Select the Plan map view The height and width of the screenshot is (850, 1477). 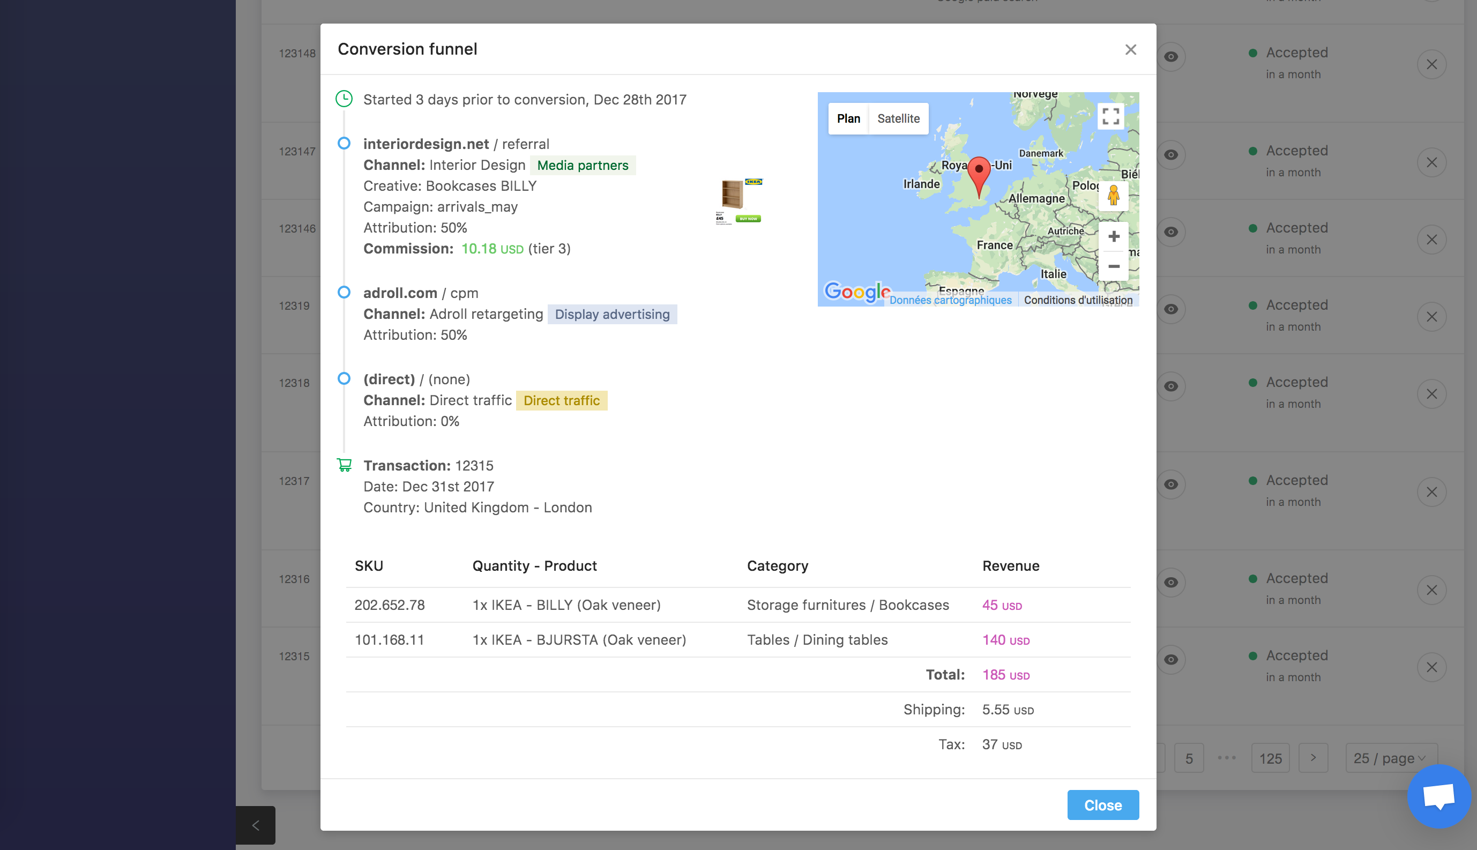[x=848, y=118]
